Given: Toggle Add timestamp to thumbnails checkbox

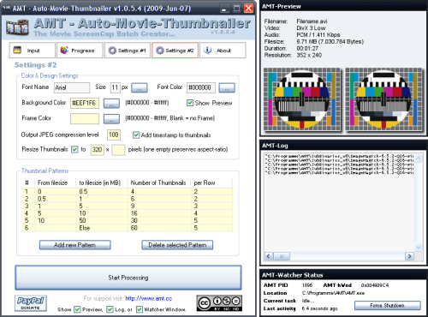Looking at the screenshot, I should tap(136, 135).
